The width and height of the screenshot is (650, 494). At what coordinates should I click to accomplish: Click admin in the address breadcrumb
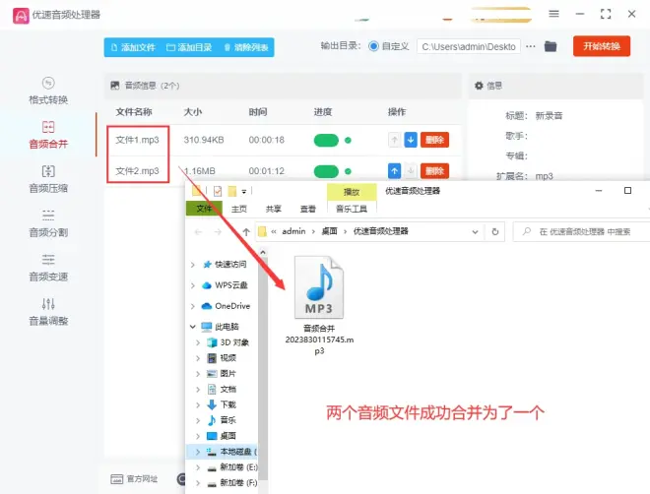pyautogui.click(x=293, y=231)
